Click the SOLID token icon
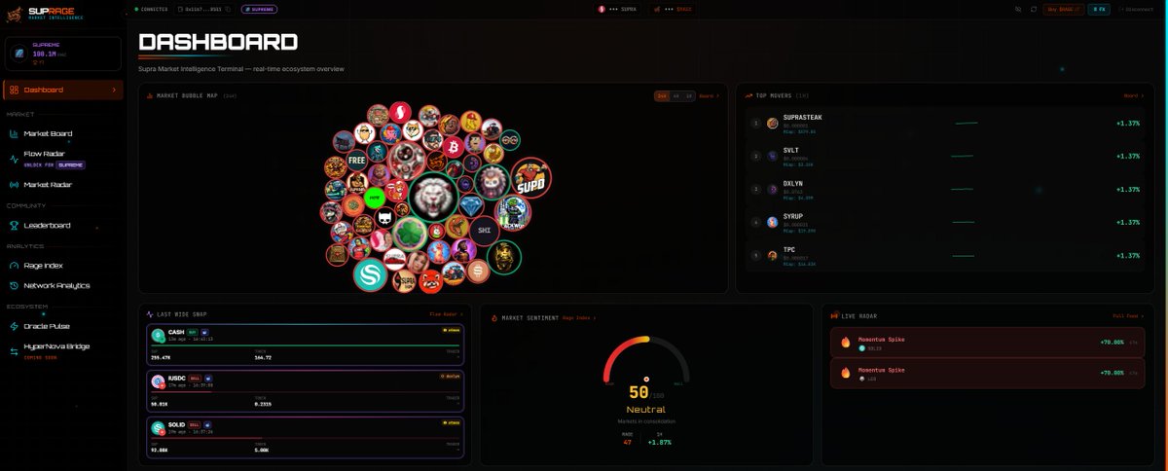The image size is (1168, 471). click(x=158, y=427)
